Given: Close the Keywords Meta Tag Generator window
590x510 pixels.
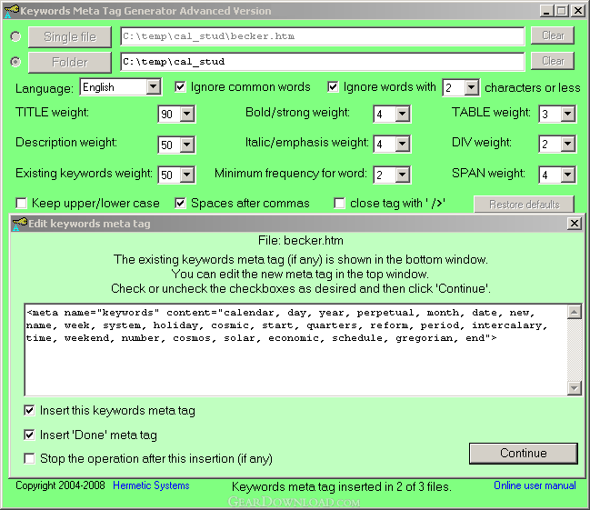Looking at the screenshot, I should tap(577, 11).
